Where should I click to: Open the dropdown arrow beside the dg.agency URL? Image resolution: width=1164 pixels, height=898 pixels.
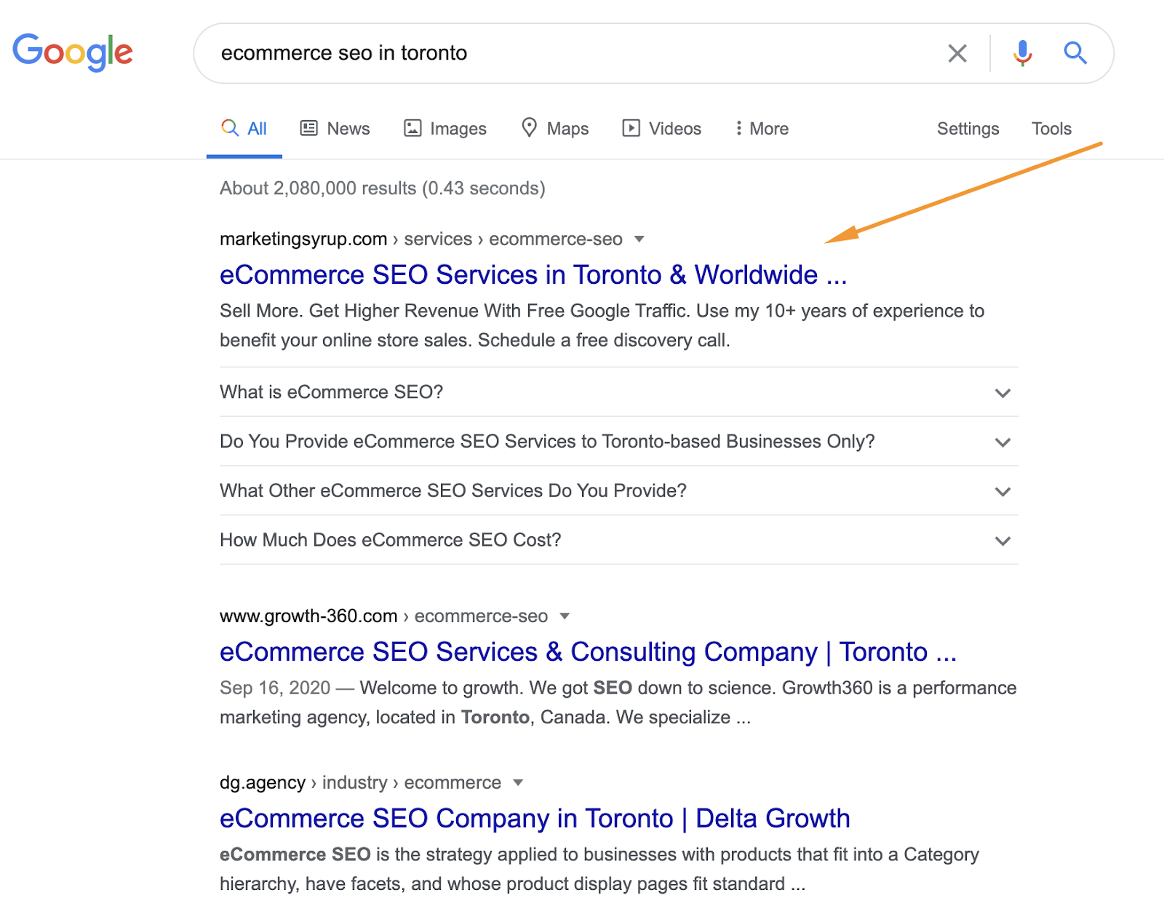tap(518, 783)
